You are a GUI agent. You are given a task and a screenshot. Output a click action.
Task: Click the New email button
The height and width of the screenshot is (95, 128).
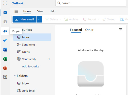point(24,19)
